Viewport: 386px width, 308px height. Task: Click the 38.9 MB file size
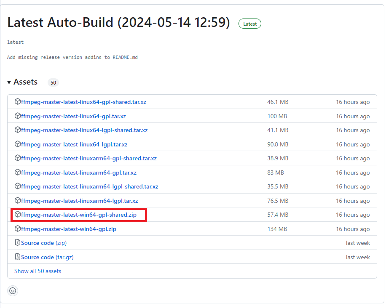(278, 159)
